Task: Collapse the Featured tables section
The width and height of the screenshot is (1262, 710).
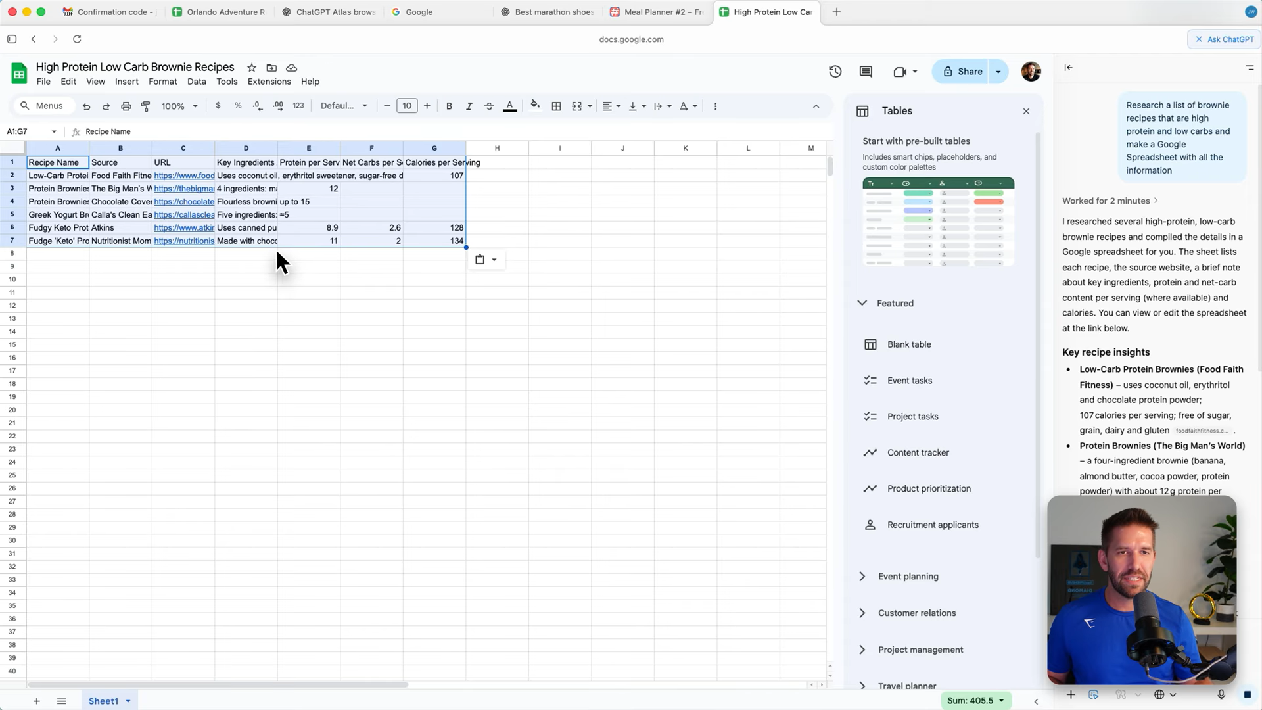Action: (x=862, y=303)
